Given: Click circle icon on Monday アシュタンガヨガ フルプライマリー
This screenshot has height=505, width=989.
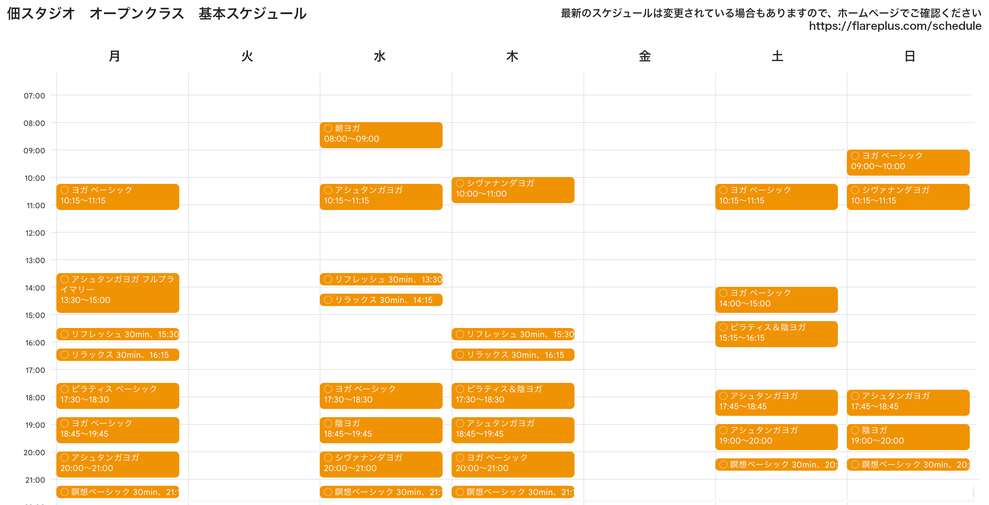Looking at the screenshot, I should (65, 279).
